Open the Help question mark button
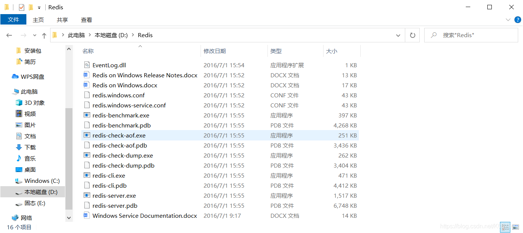523x233 pixels. point(517,20)
